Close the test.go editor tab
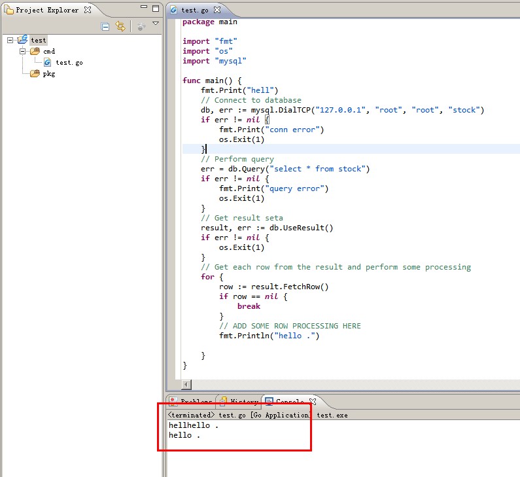Viewport: 520px width, 477px height. [217, 10]
